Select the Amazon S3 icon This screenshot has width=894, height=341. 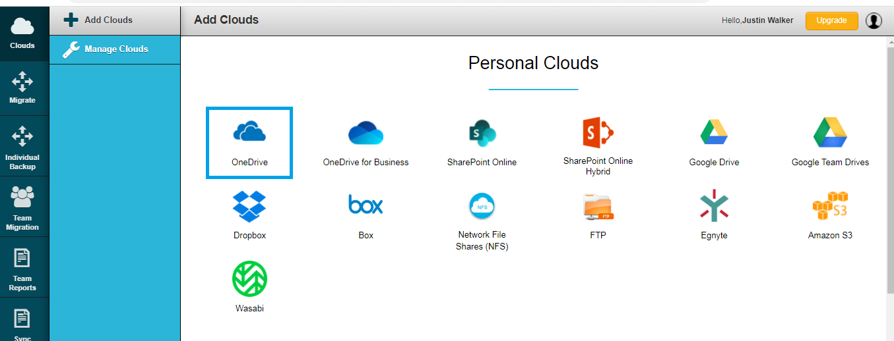(x=830, y=206)
